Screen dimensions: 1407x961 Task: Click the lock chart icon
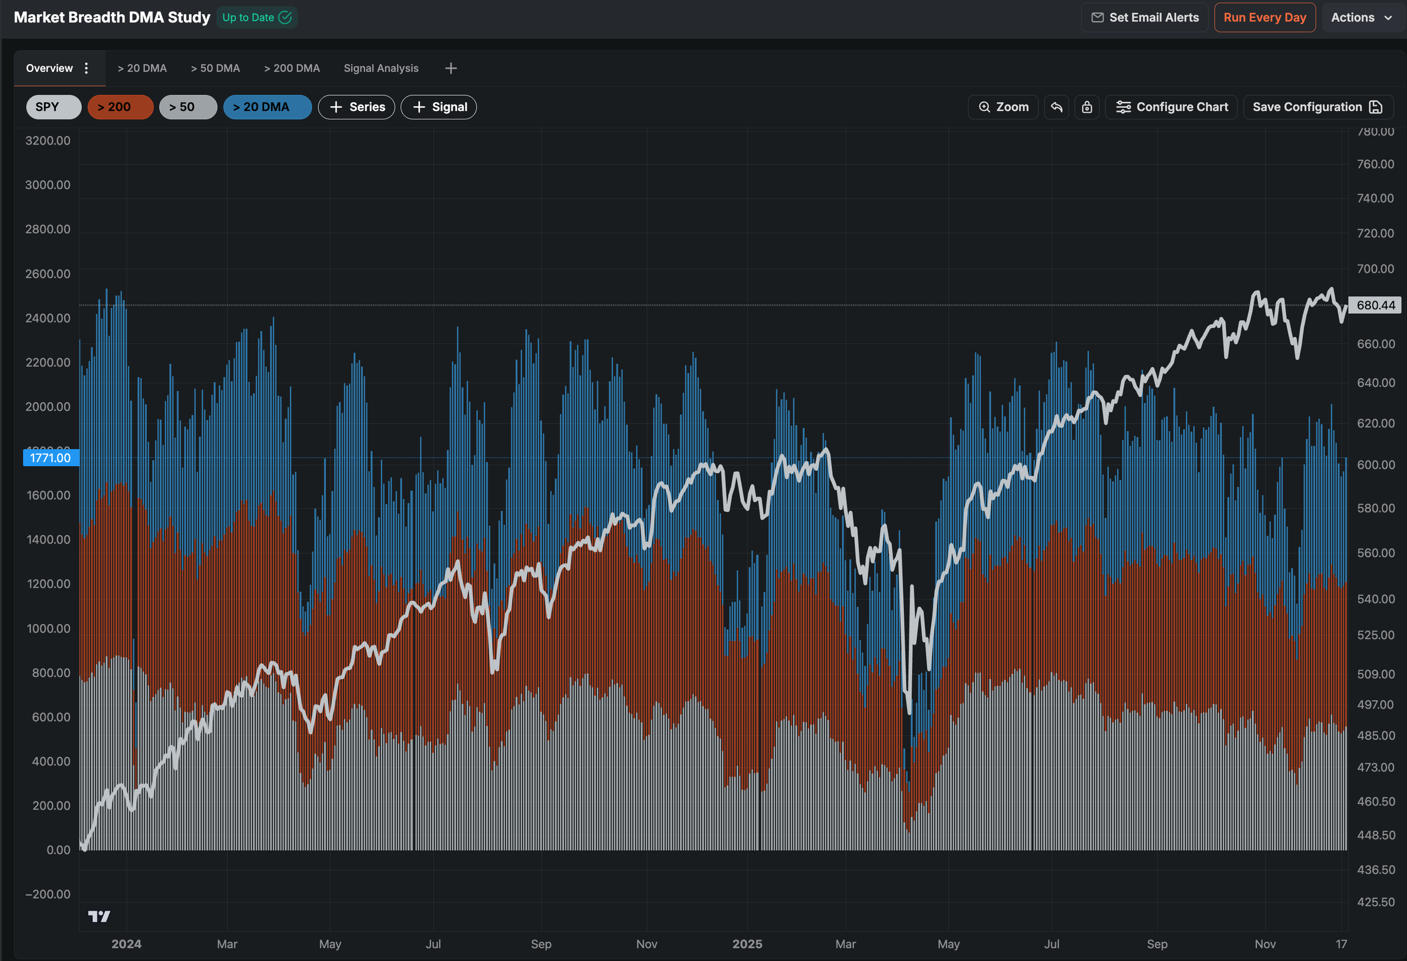tap(1087, 107)
